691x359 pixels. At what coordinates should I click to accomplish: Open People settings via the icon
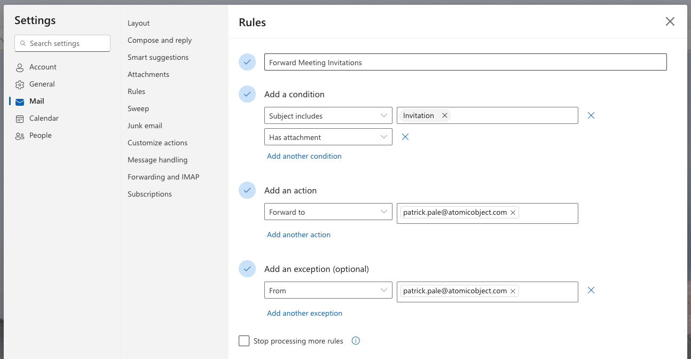coord(19,135)
